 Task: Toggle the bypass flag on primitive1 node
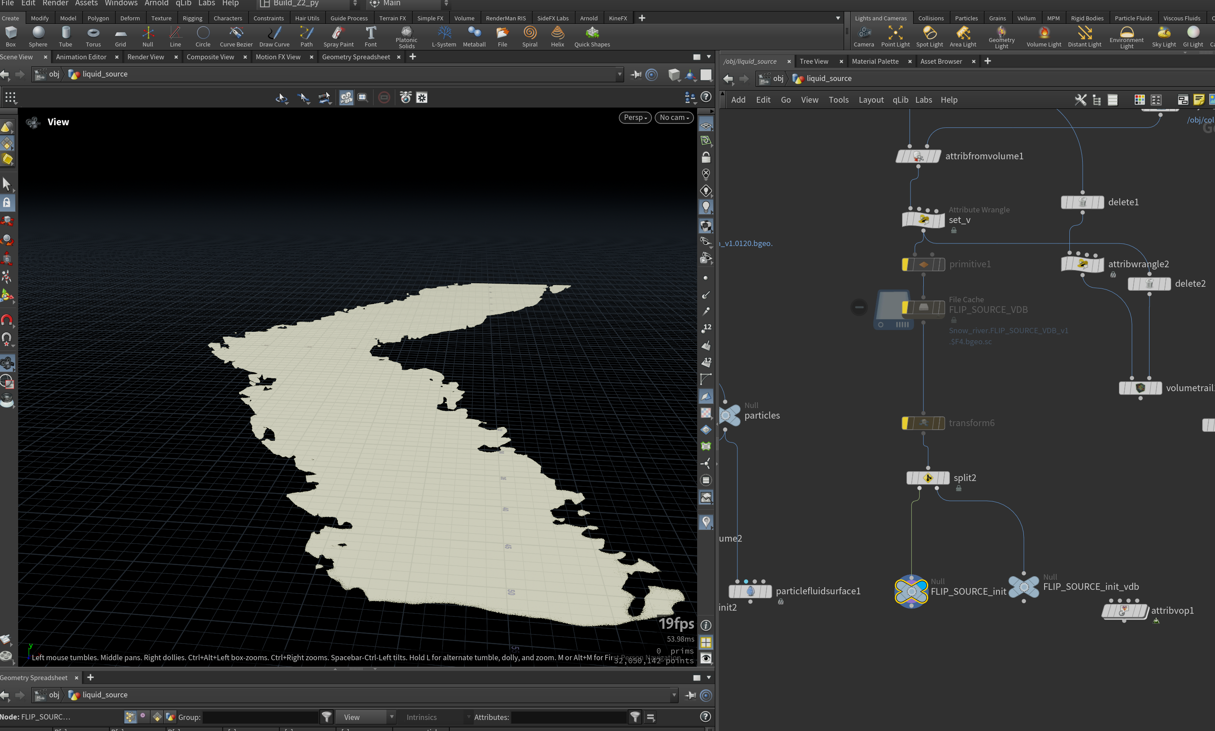point(906,265)
